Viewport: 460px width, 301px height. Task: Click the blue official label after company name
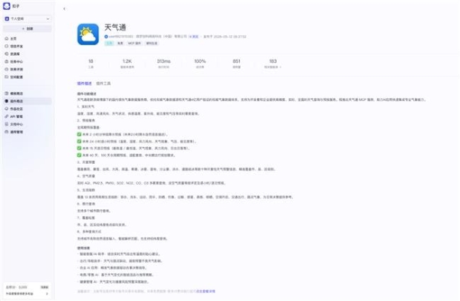[x=194, y=37]
